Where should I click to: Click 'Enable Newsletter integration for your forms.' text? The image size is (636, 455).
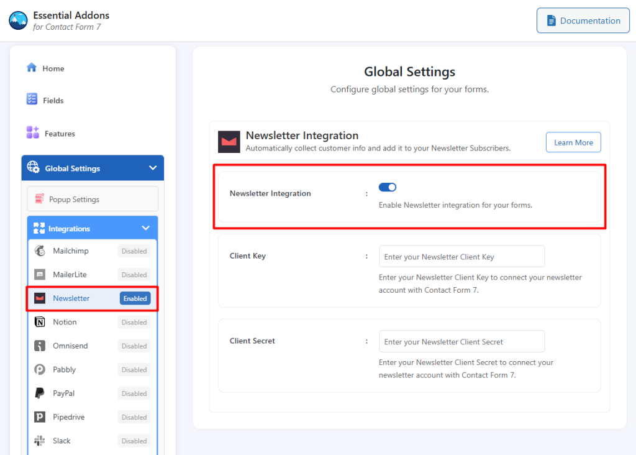455,205
